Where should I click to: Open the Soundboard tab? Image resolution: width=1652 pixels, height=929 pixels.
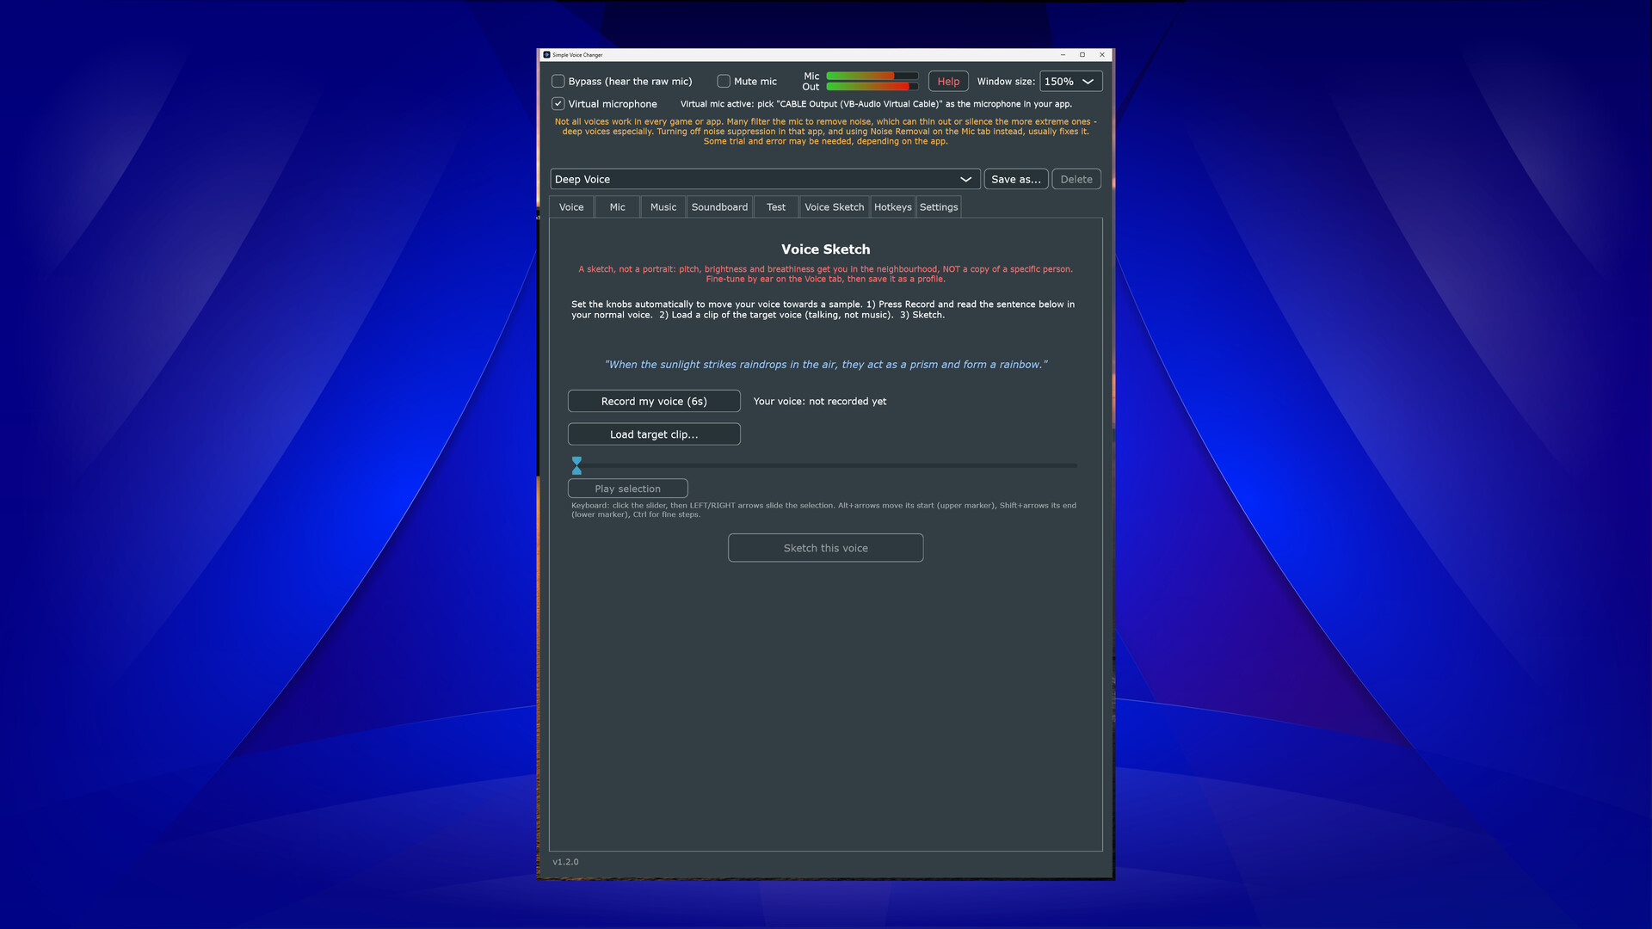[x=719, y=207]
